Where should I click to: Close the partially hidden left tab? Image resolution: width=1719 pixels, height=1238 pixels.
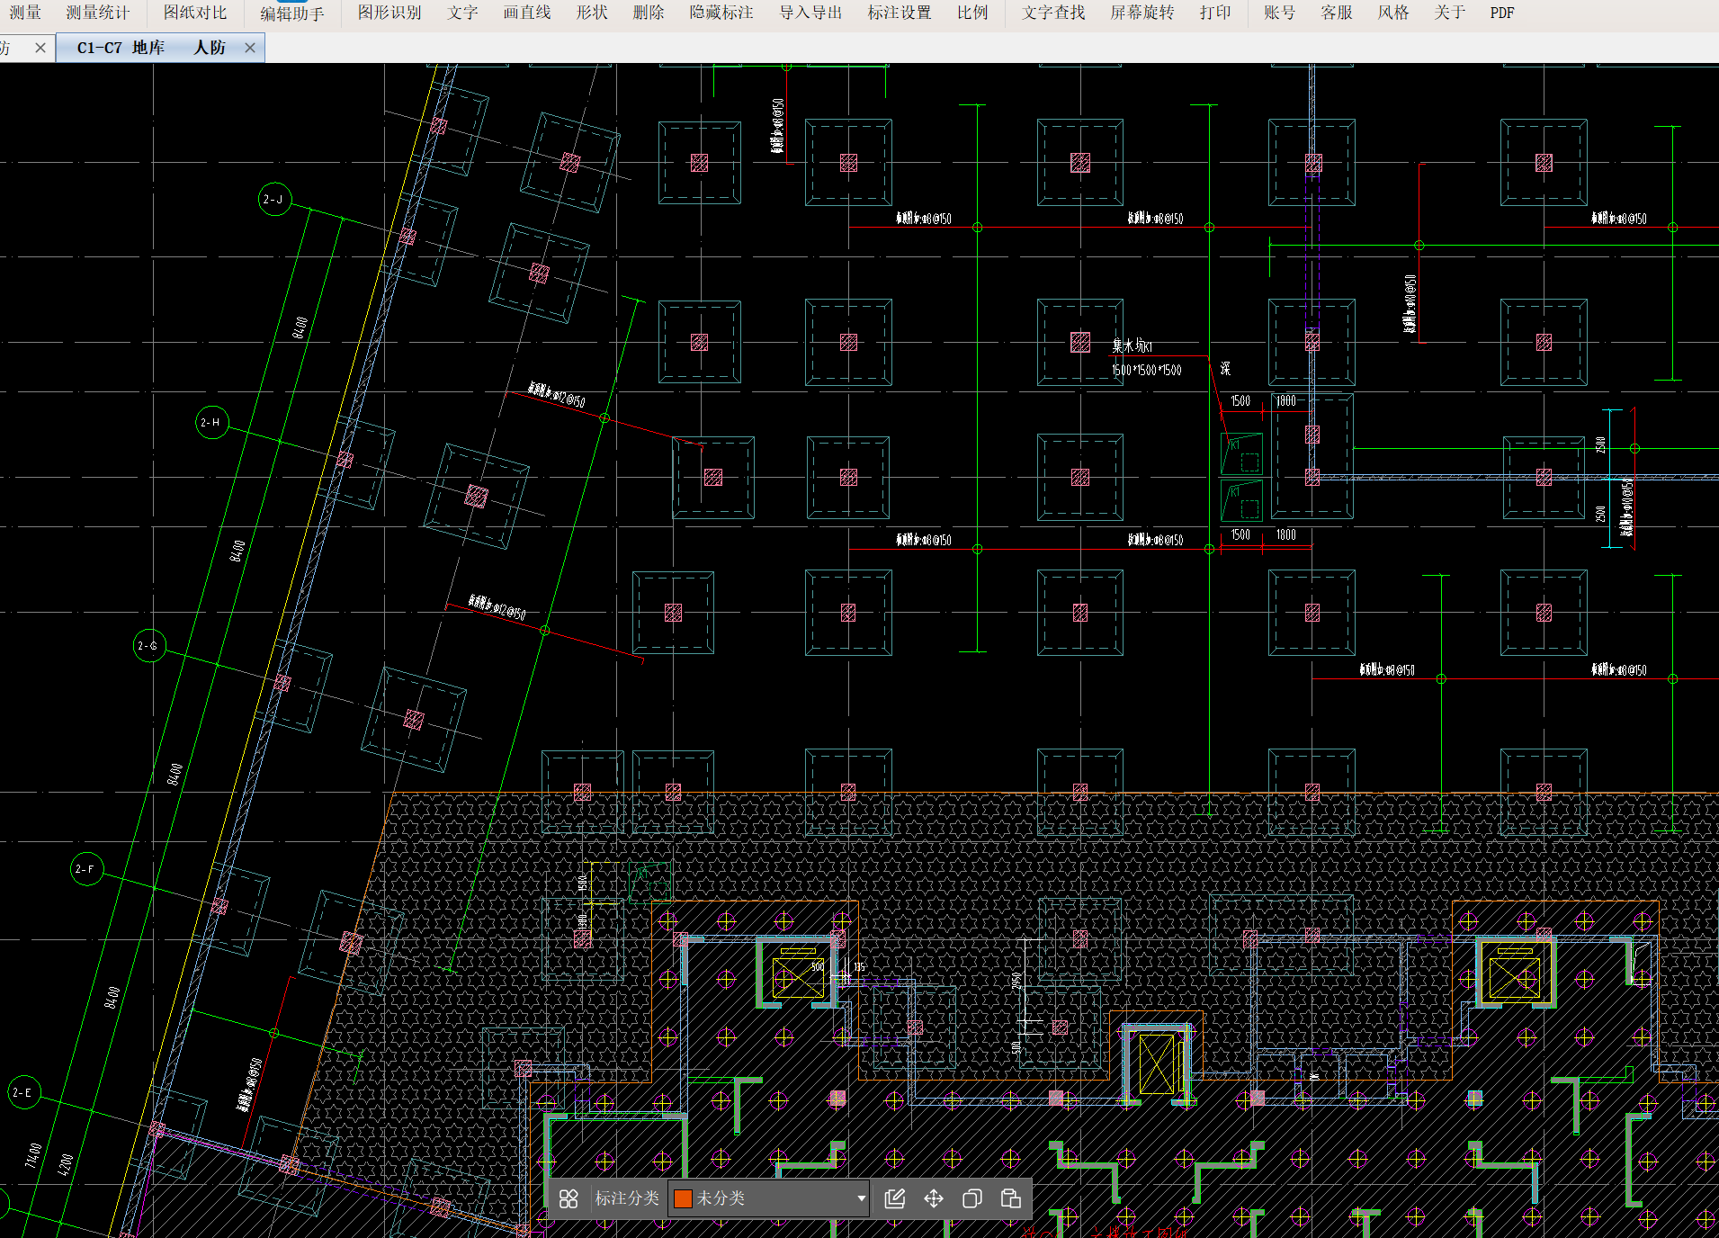[x=40, y=48]
